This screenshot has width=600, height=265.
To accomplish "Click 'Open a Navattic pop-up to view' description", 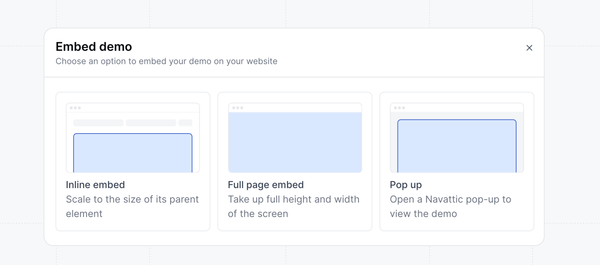I will tap(450, 206).
